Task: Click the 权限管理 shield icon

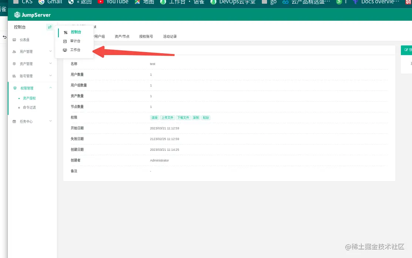Action: point(15,88)
